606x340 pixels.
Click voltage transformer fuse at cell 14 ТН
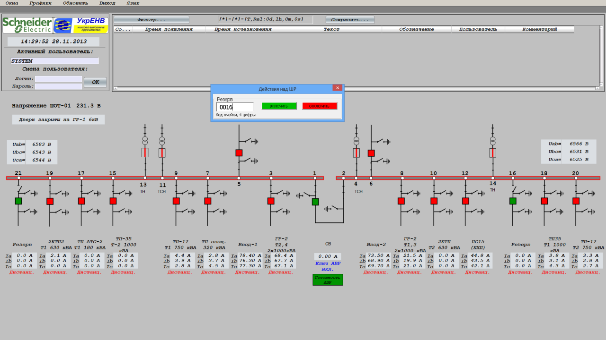click(x=493, y=153)
